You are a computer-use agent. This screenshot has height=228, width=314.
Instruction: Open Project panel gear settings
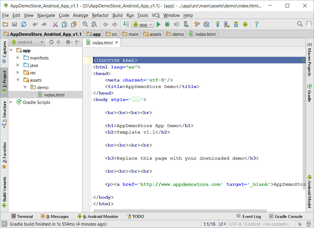[69, 42]
